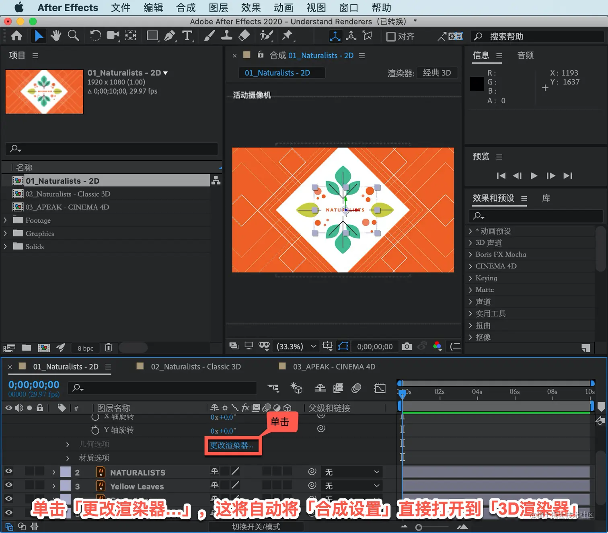
Task: Click 切换开关/模式 button
Action: [256, 527]
